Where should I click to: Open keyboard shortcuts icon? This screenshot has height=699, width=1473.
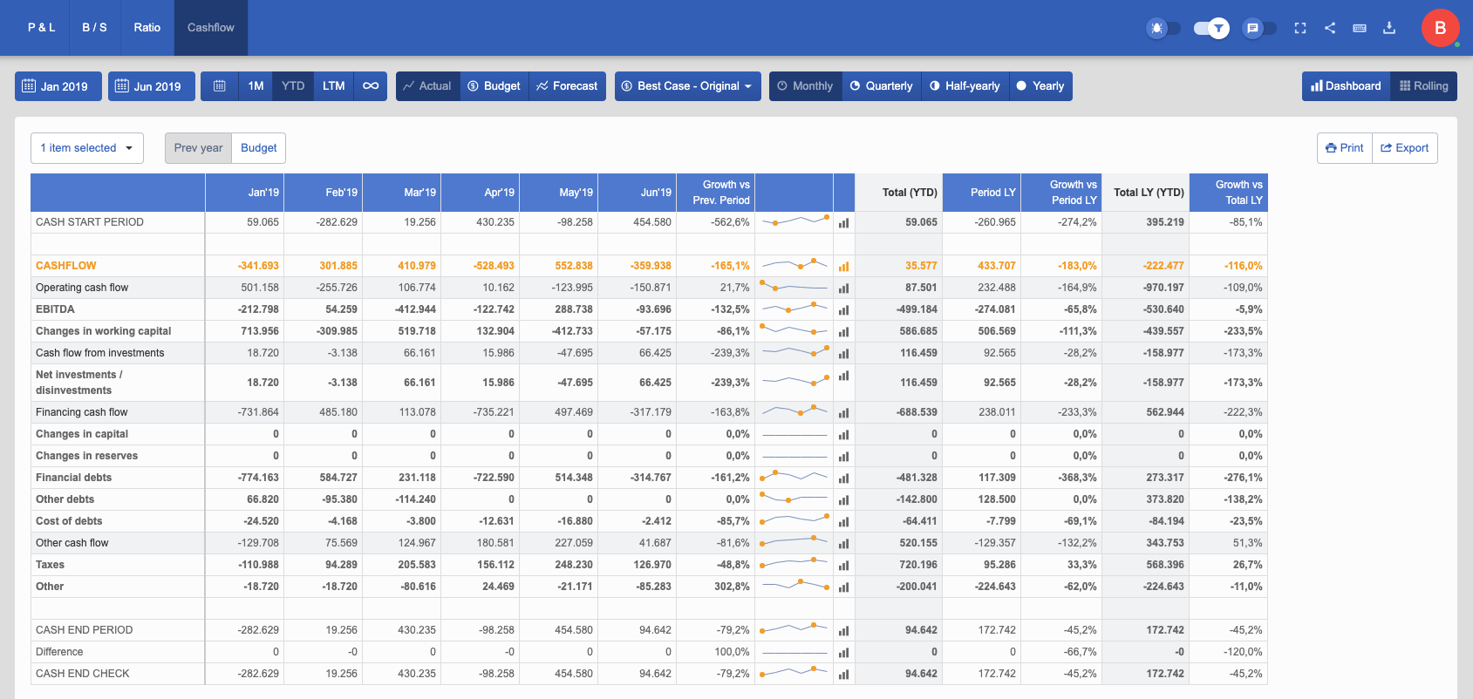click(1360, 28)
